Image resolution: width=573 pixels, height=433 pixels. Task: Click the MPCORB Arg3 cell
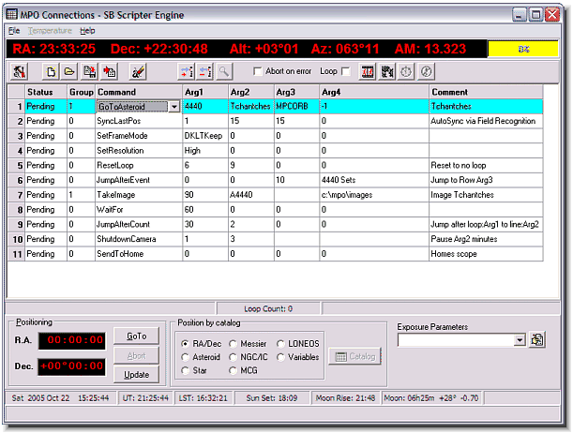coord(296,107)
